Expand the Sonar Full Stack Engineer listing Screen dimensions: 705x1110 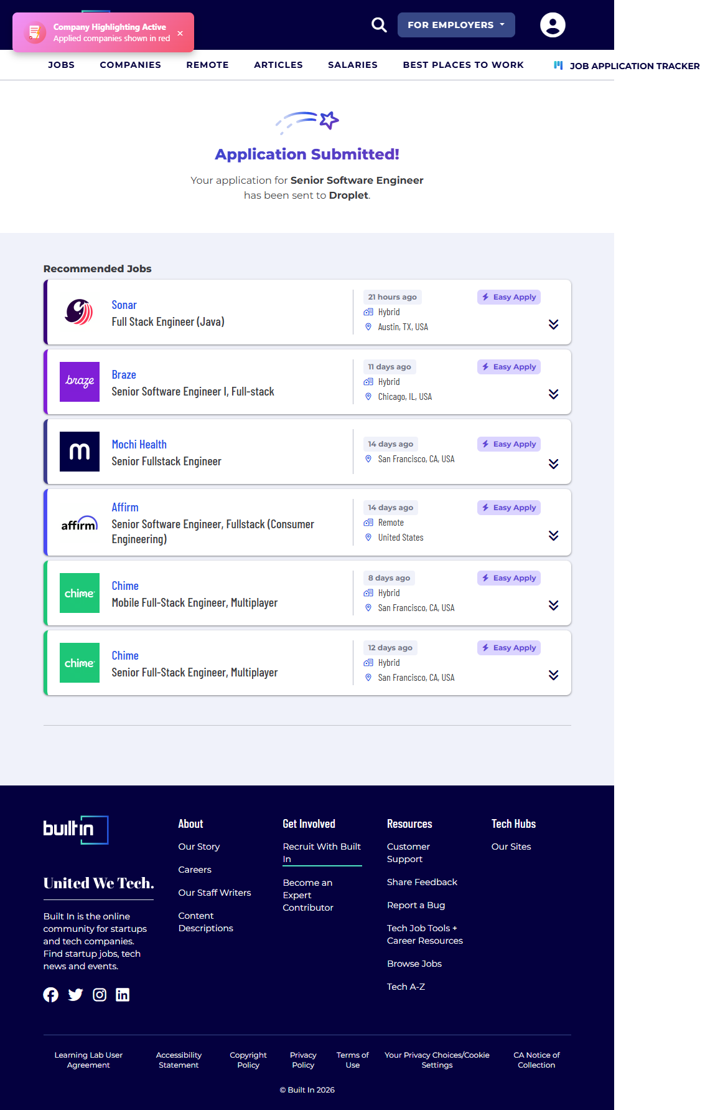click(553, 325)
